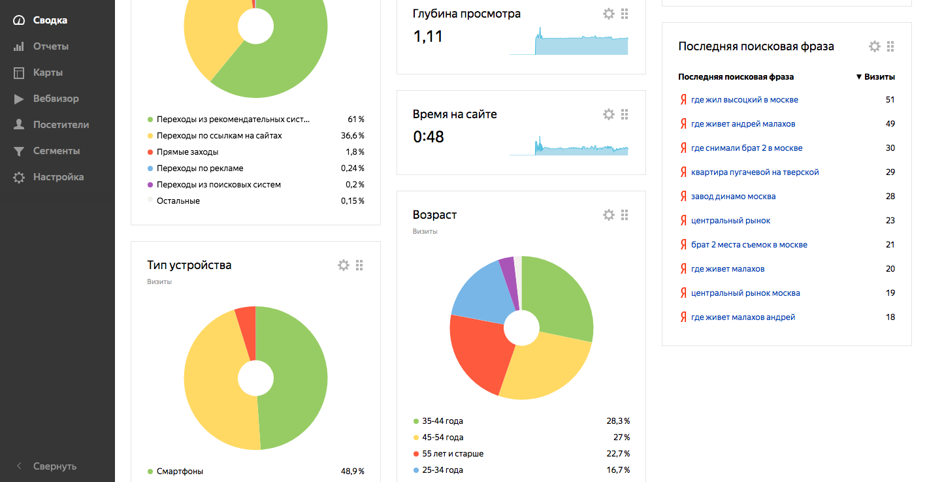Open search phrase 'завод динамо москва'

pyautogui.click(x=734, y=197)
